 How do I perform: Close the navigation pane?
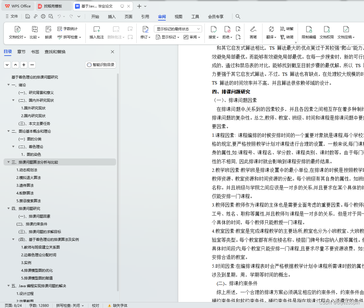click(113, 52)
